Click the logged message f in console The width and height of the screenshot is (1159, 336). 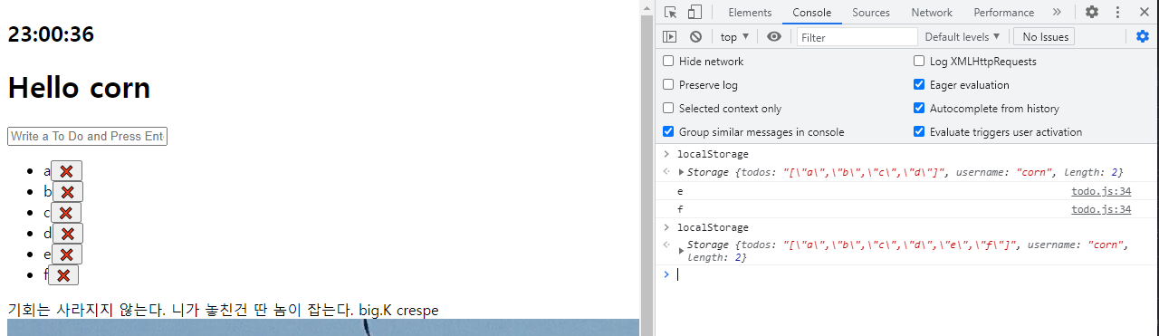pos(680,209)
